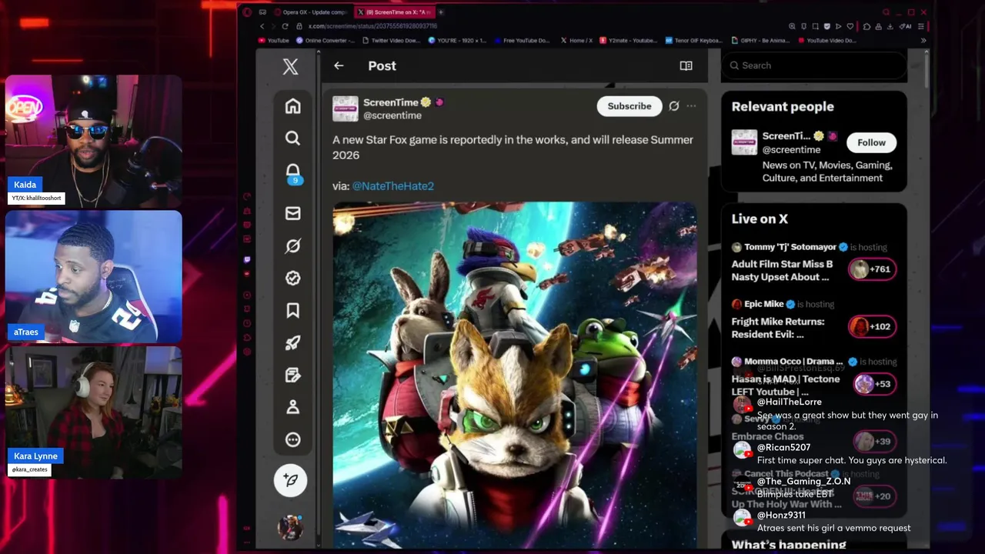Viewport: 985px width, 554px height.
Task: Open GIPHY bookmark
Action: coord(760,40)
